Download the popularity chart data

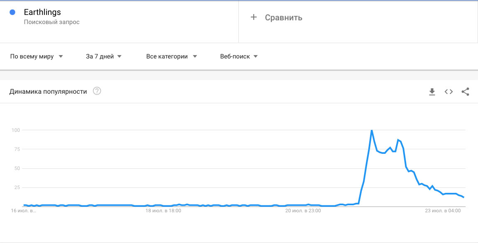tap(432, 92)
